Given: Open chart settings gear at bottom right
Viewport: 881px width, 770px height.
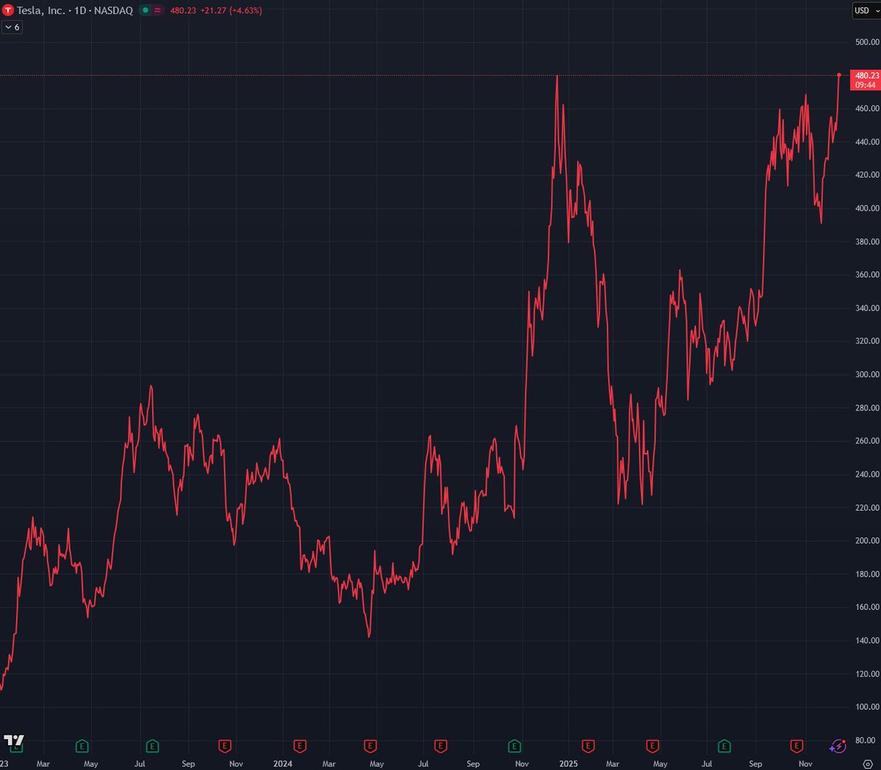Looking at the screenshot, I should click(x=867, y=764).
